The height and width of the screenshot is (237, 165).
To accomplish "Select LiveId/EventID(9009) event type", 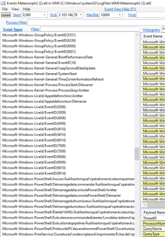I will tap(34, 162).
